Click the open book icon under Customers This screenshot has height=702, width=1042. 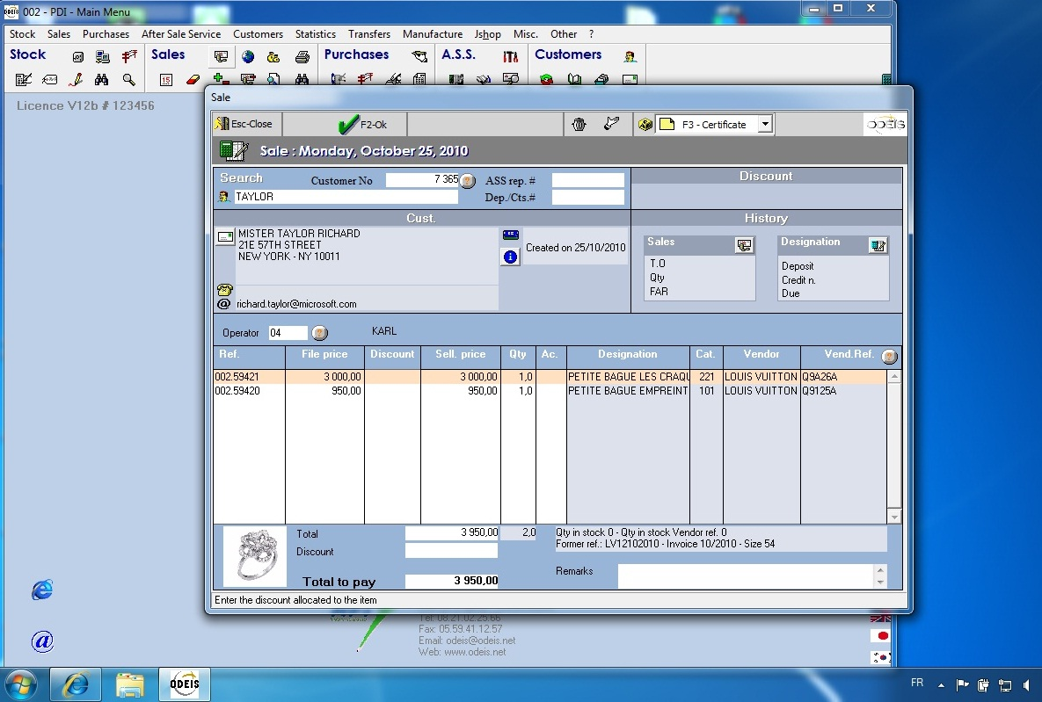pos(574,80)
